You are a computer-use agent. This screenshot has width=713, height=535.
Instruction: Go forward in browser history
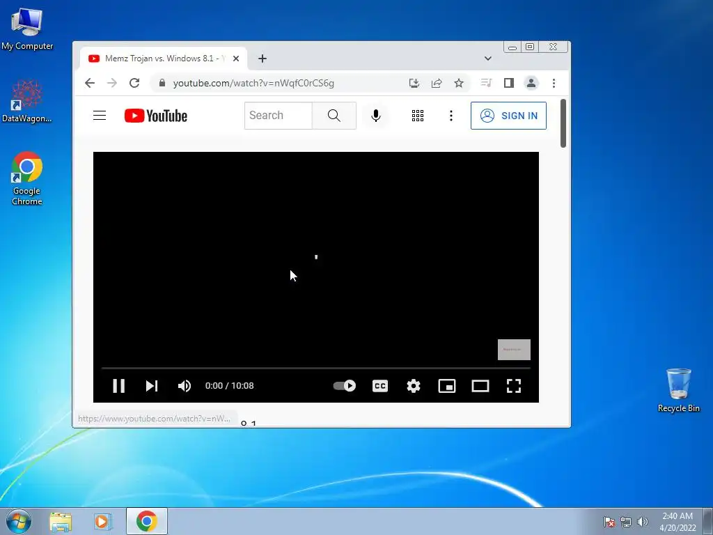click(x=112, y=83)
